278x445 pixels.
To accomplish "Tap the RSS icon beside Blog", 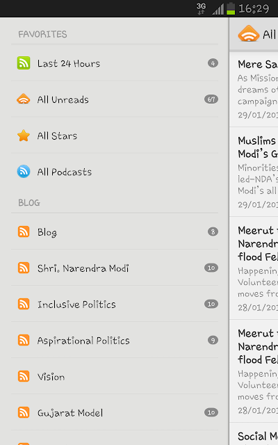I will [24, 232].
